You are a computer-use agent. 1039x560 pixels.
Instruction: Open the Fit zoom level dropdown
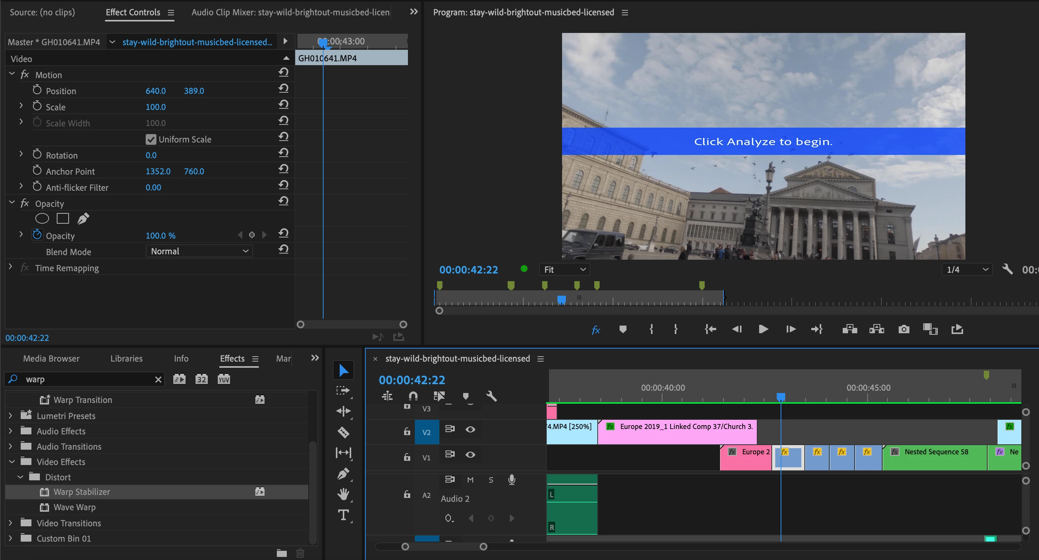click(x=564, y=270)
